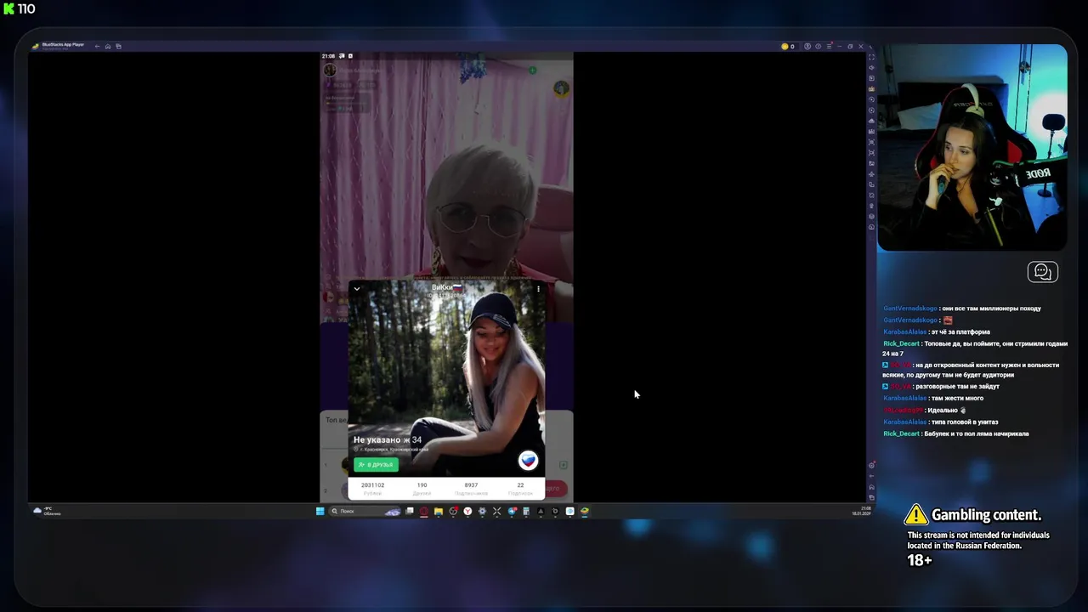Viewport: 1088px width, 612px height.
Task: Click the BlueStacks volume speaker icon
Action: [x=871, y=68]
